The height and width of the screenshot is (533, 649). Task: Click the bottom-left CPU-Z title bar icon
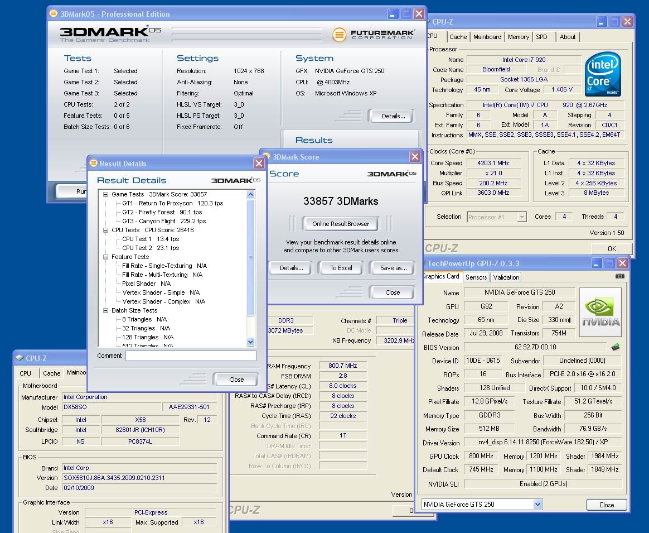(20, 358)
